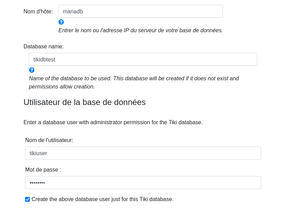The image size is (306, 210).
Task: Click the username field showing tikiuser
Action: pos(143,153)
